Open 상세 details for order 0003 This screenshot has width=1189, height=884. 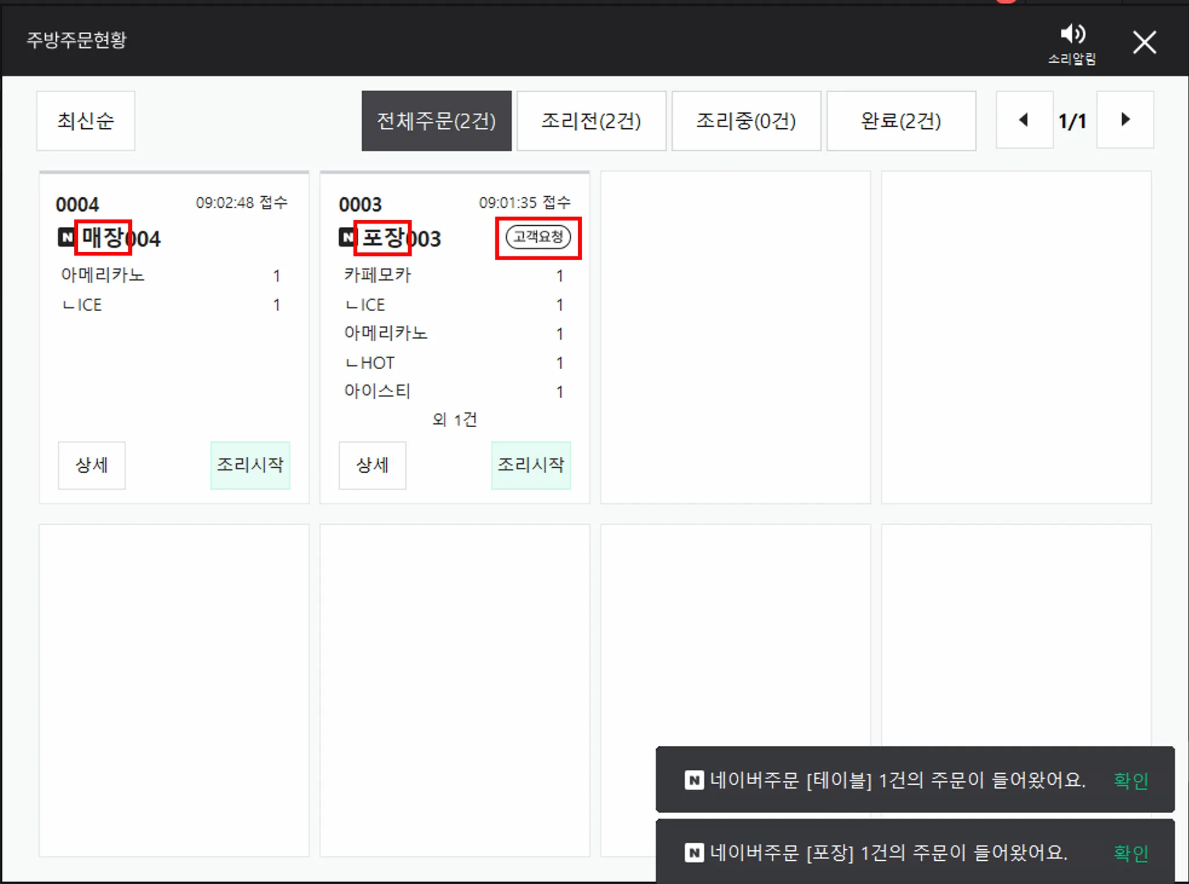(x=372, y=465)
